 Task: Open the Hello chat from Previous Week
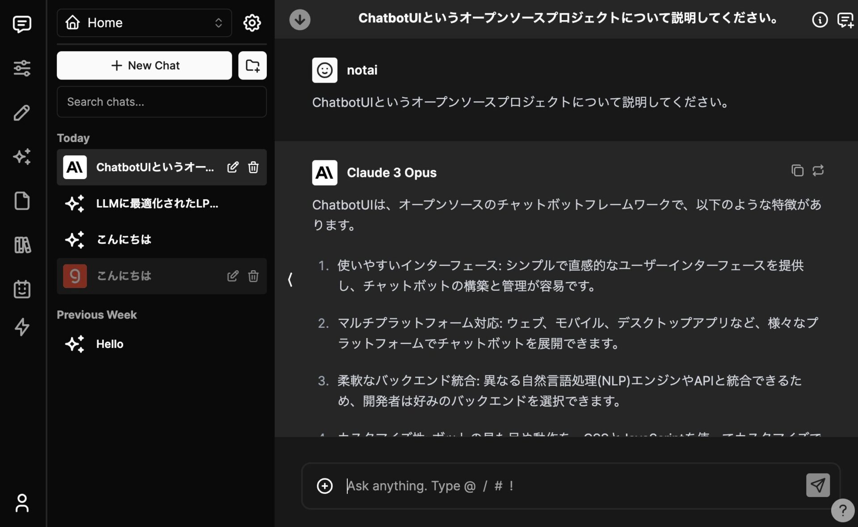click(x=109, y=344)
